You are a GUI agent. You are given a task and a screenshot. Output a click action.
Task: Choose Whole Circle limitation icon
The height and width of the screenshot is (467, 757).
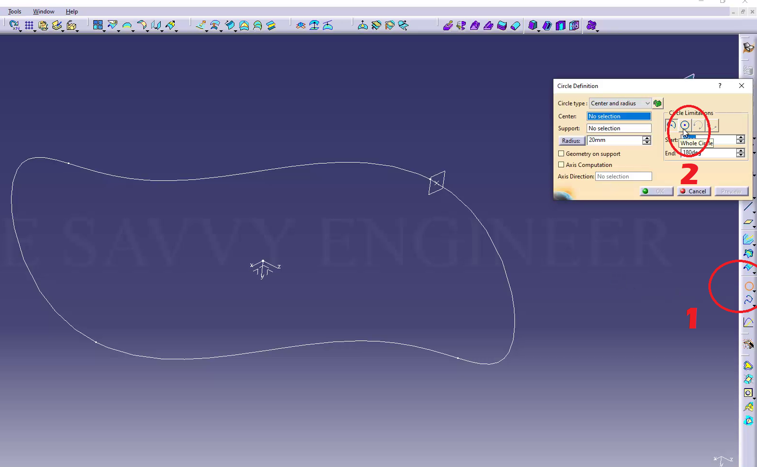click(x=684, y=126)
